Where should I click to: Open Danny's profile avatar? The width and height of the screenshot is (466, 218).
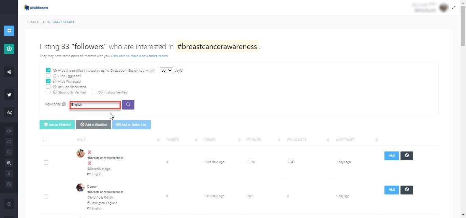click(81, 188)
